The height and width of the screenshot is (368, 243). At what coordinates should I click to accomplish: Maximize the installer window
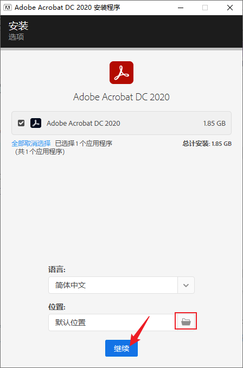205,8
